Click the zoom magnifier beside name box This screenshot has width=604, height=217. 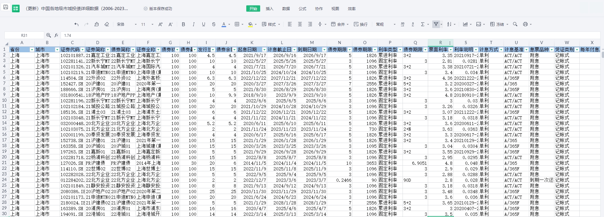(x=49, y=35)
